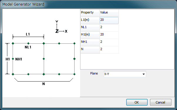177x110 pixels.
Task: Click the top-left green node in diagram
Action: click(13, 43)
